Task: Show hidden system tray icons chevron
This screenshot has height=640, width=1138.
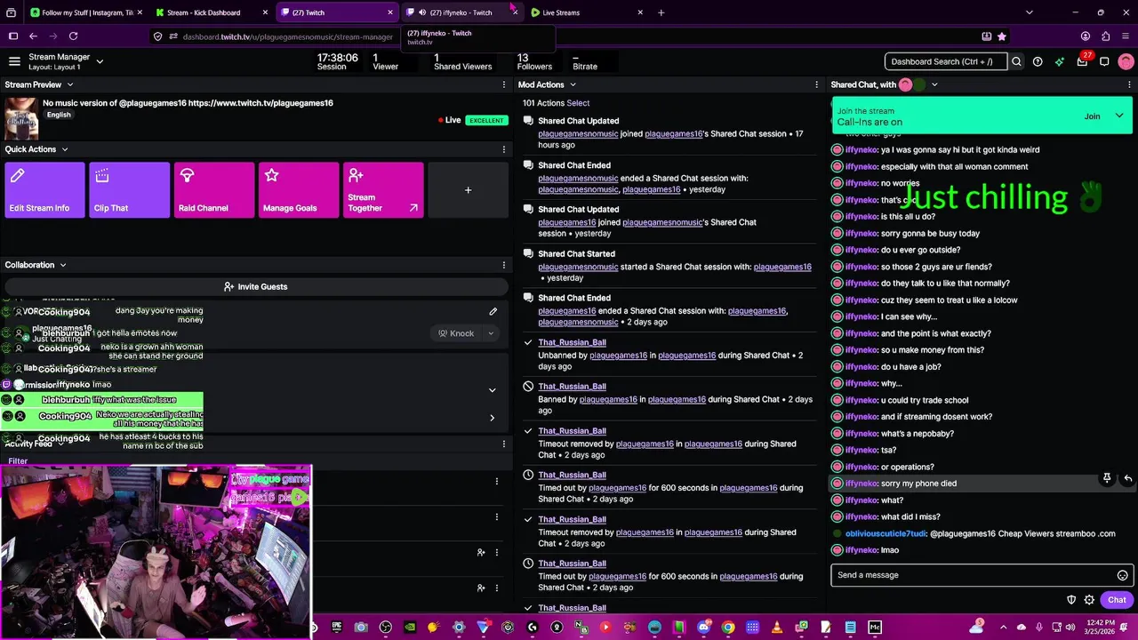Action: coord(1004,628)
